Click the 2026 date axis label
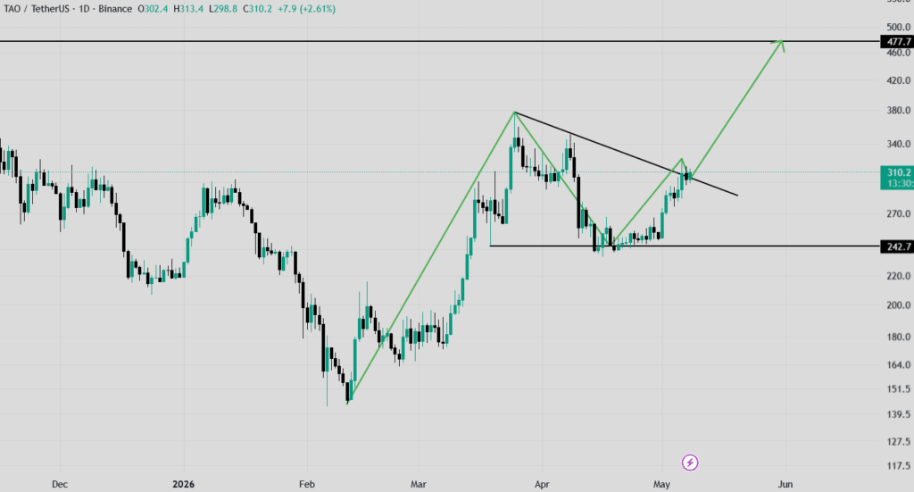 (x=184, y=485)
